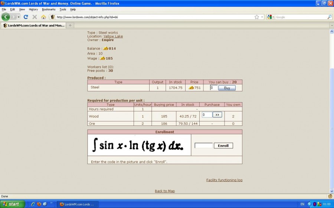Click the LordsWM site favicon in address bar

pos(53,17)
